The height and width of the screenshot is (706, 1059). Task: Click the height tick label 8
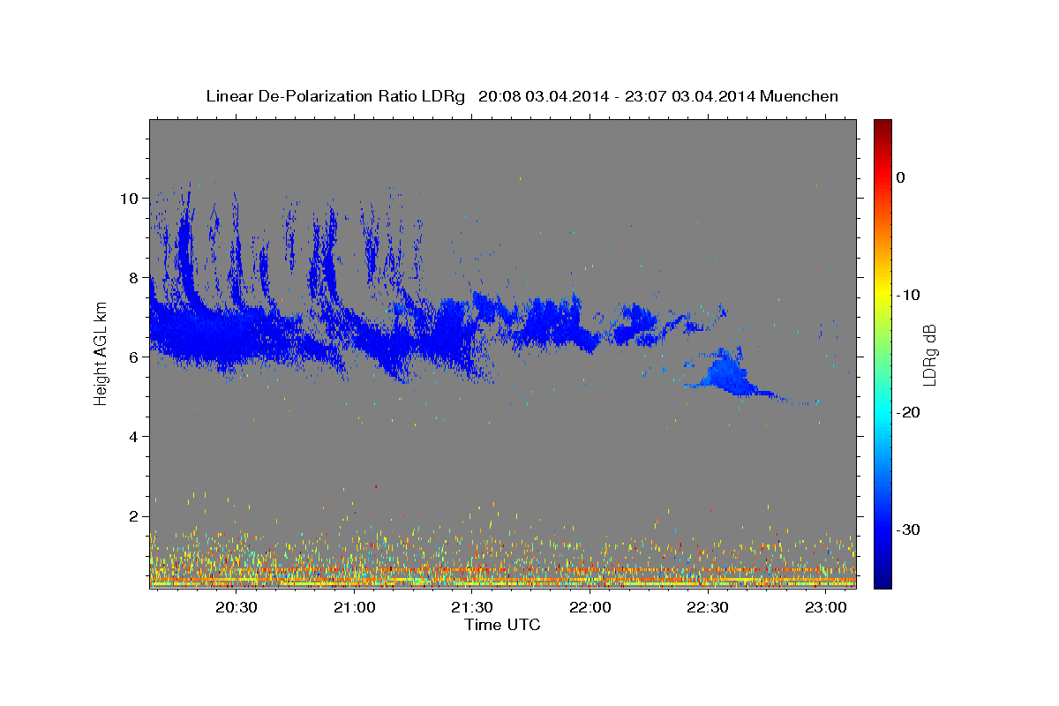[x=132, y=278]
